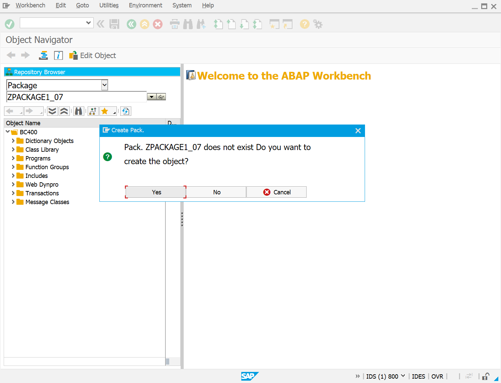
Task: Click the Edit Object button
Action: (92, 55)
